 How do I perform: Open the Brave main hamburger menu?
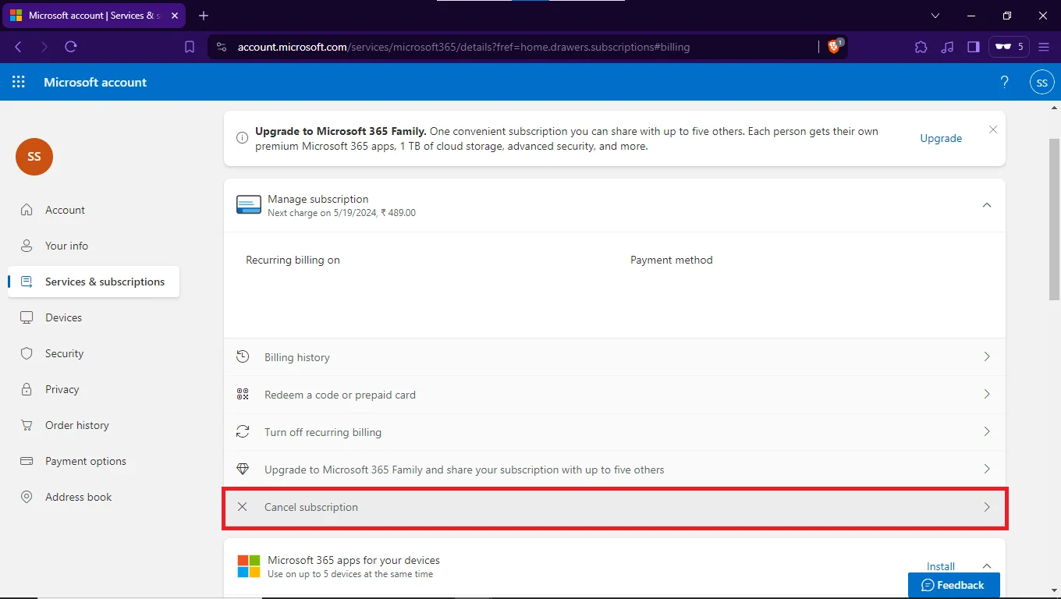tap(1044, 47)
